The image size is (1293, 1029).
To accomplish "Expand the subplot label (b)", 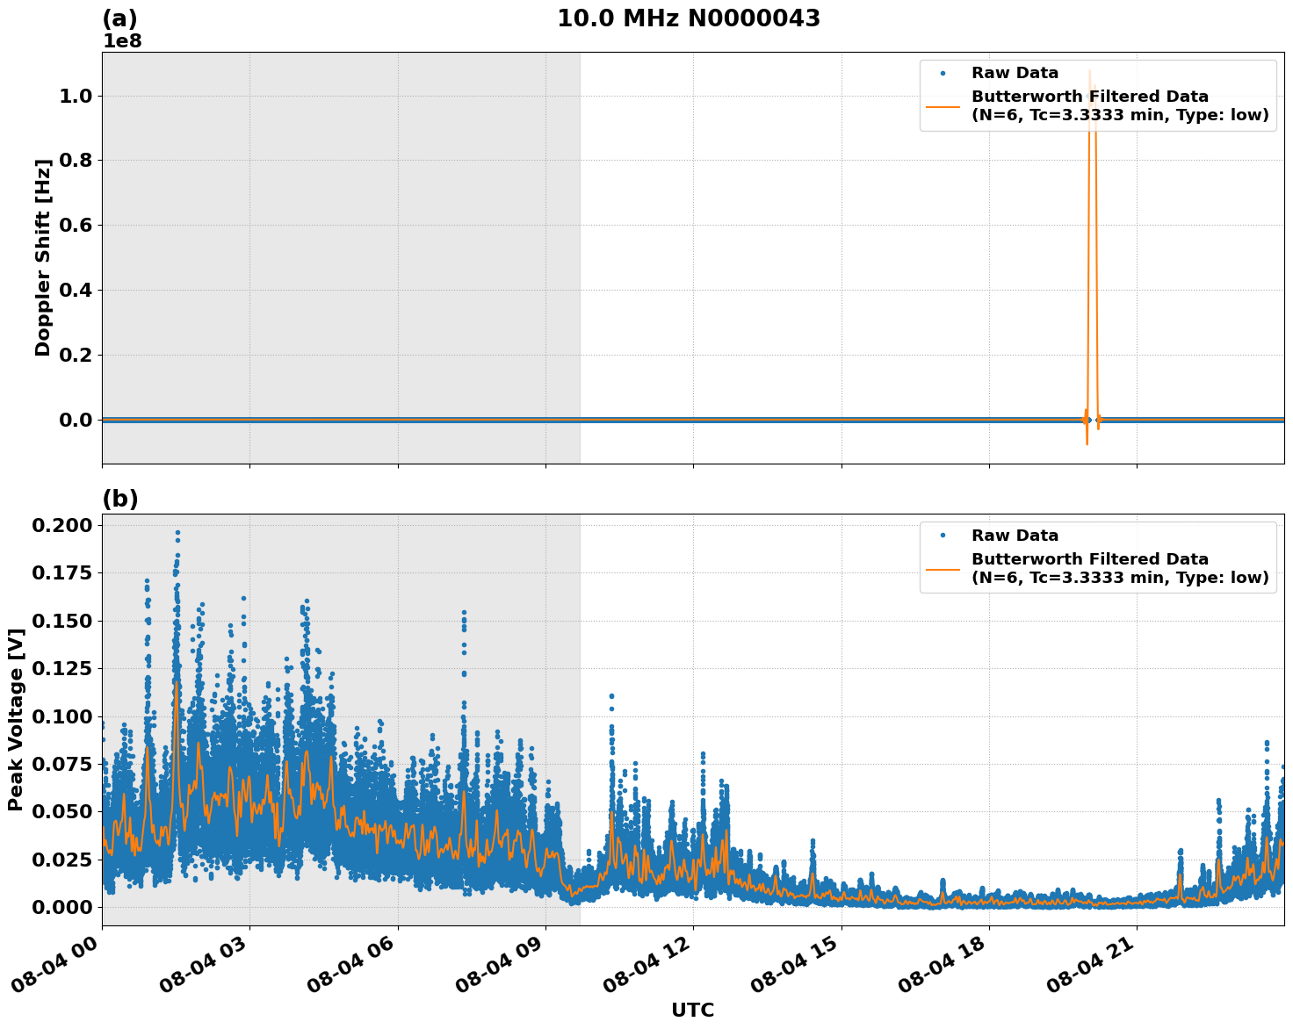I will tap(120, 497).
